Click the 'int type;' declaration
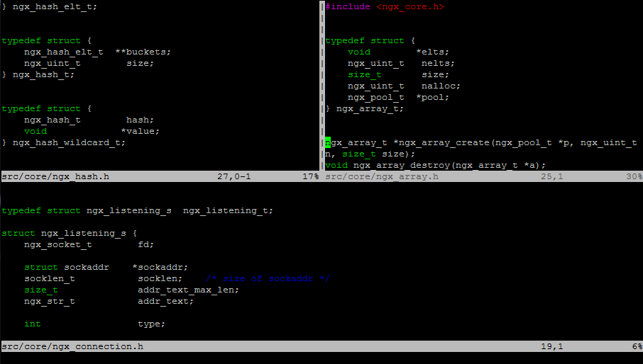The width and height of the screenshot is (643, 364). 94,324
